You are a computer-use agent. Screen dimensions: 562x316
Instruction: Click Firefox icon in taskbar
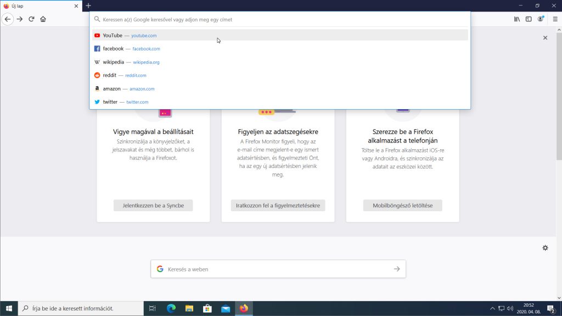244,308
